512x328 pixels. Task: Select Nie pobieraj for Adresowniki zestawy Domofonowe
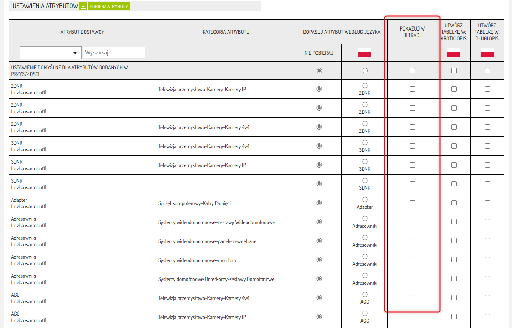coord(319,278)
